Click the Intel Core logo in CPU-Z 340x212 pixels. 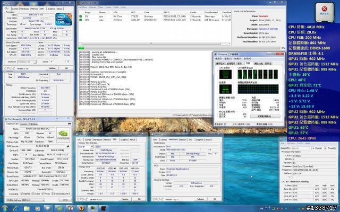(x=64, y=20)
